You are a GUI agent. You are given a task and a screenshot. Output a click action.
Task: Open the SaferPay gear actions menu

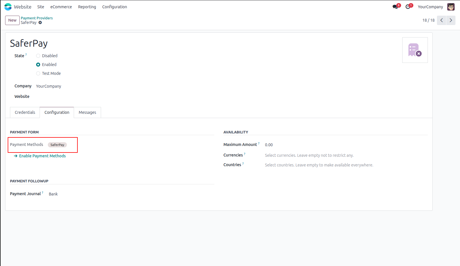pos(40,22)
